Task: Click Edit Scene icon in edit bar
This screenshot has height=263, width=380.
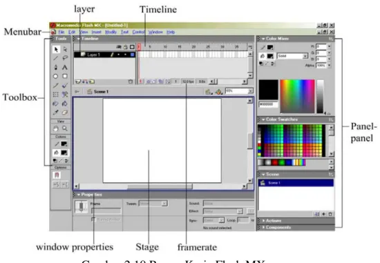Action: (208, 92)
